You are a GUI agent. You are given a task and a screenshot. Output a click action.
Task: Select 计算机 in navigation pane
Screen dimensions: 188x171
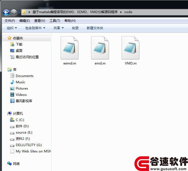pyautogui.click(x=18, y=113)
